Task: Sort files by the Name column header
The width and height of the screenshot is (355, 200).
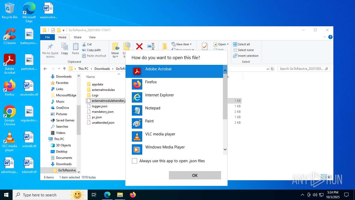Action: point(91,77)
